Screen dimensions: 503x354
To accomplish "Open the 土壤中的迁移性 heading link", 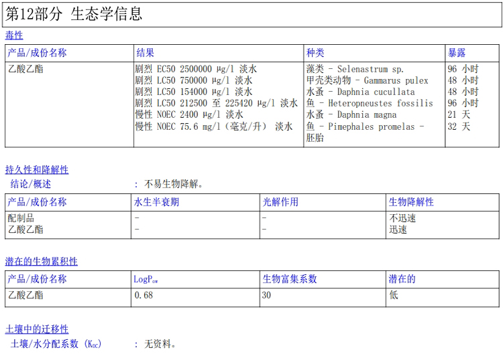I will (37, 329).
